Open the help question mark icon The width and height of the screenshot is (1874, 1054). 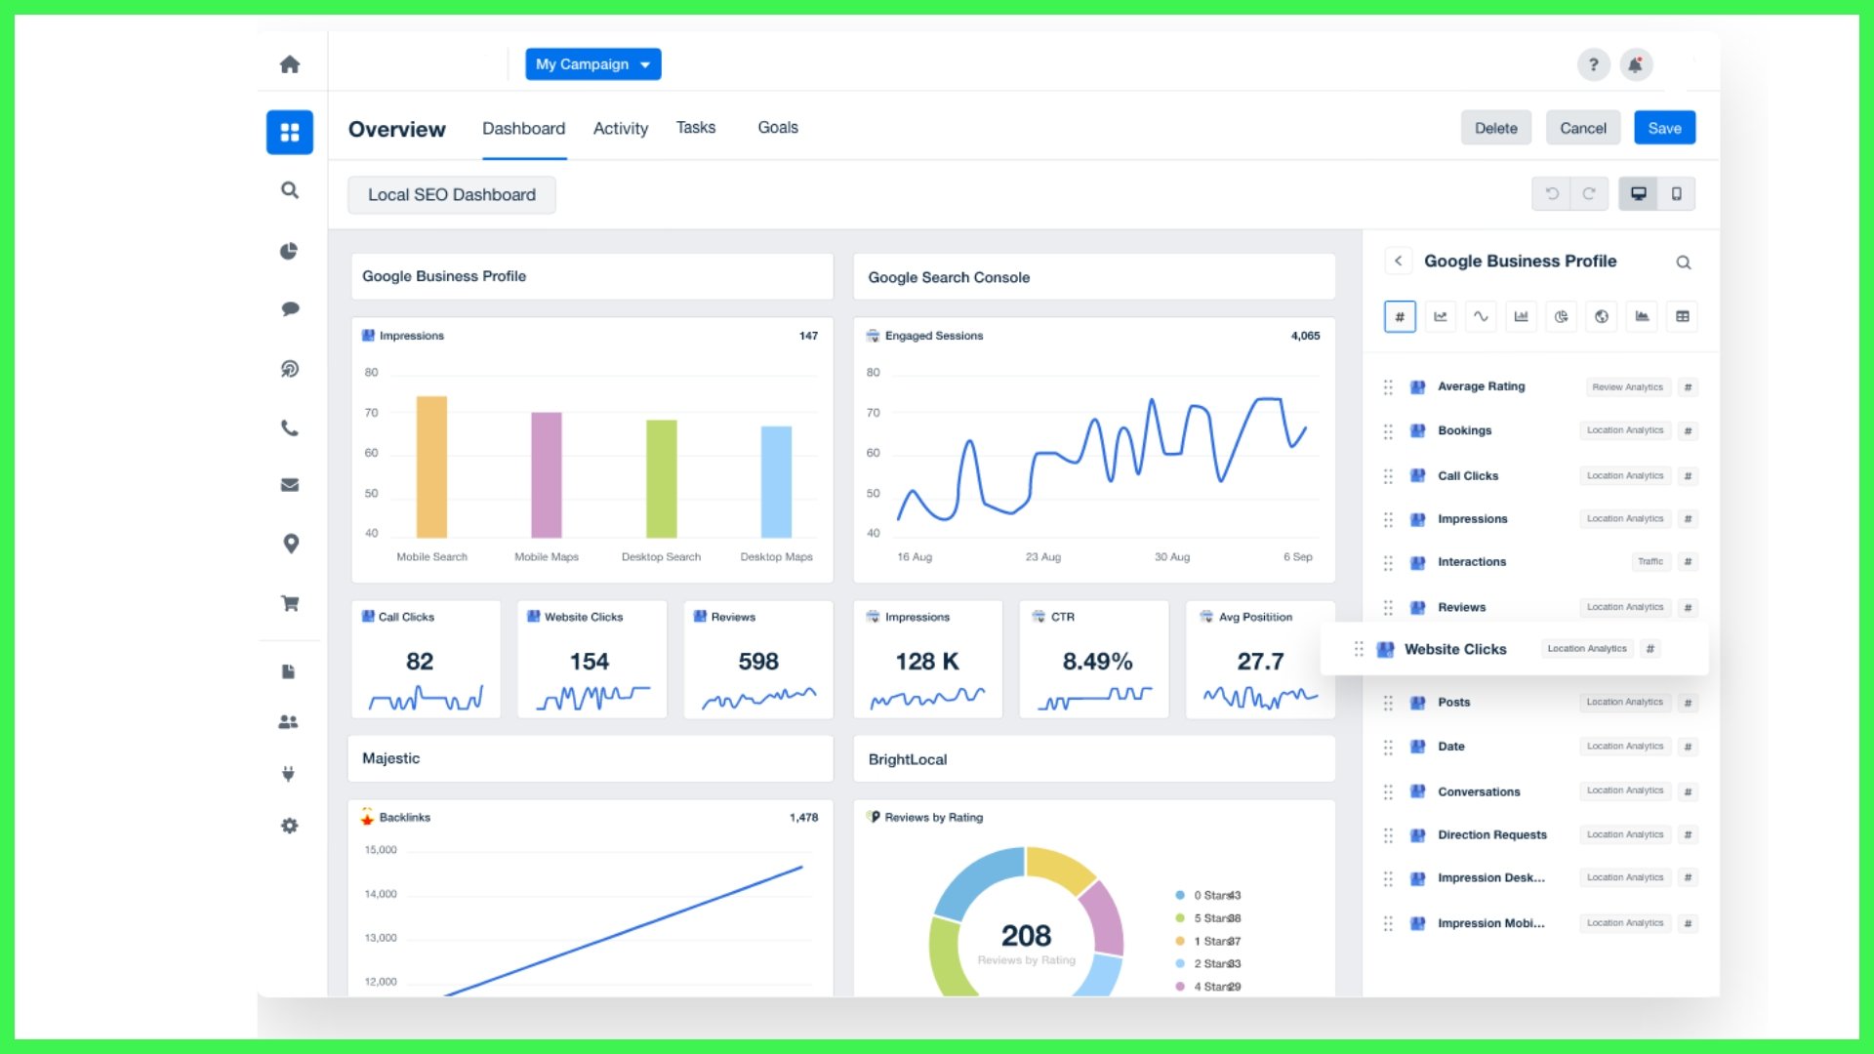(x=1593, y=64)
